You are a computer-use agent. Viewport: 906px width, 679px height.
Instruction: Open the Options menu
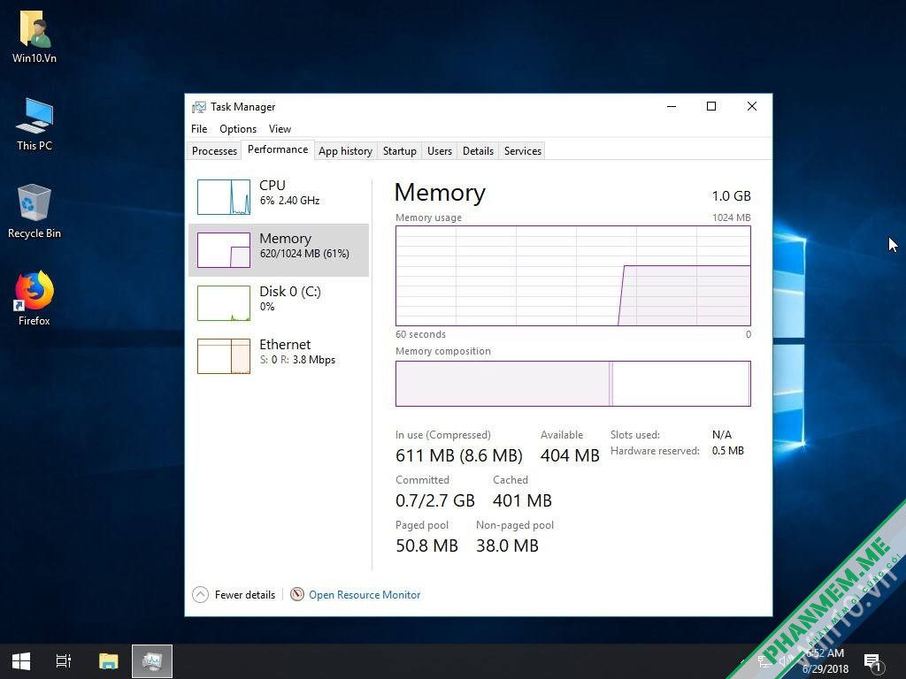(x=237, y=129)
